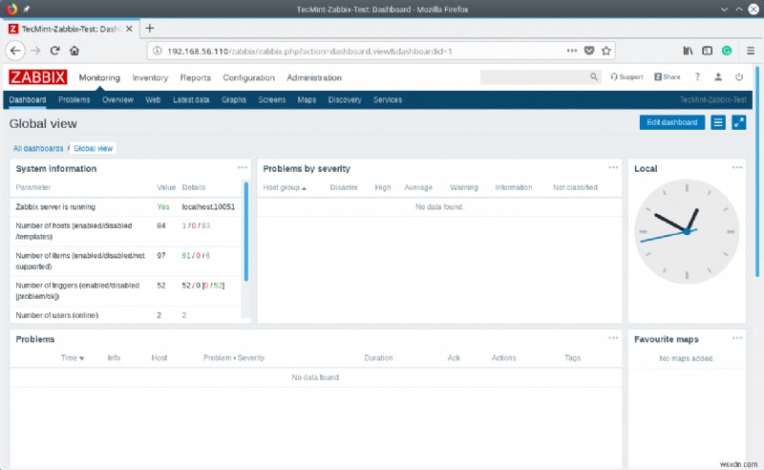Sort by Host group column

point(285,187)
